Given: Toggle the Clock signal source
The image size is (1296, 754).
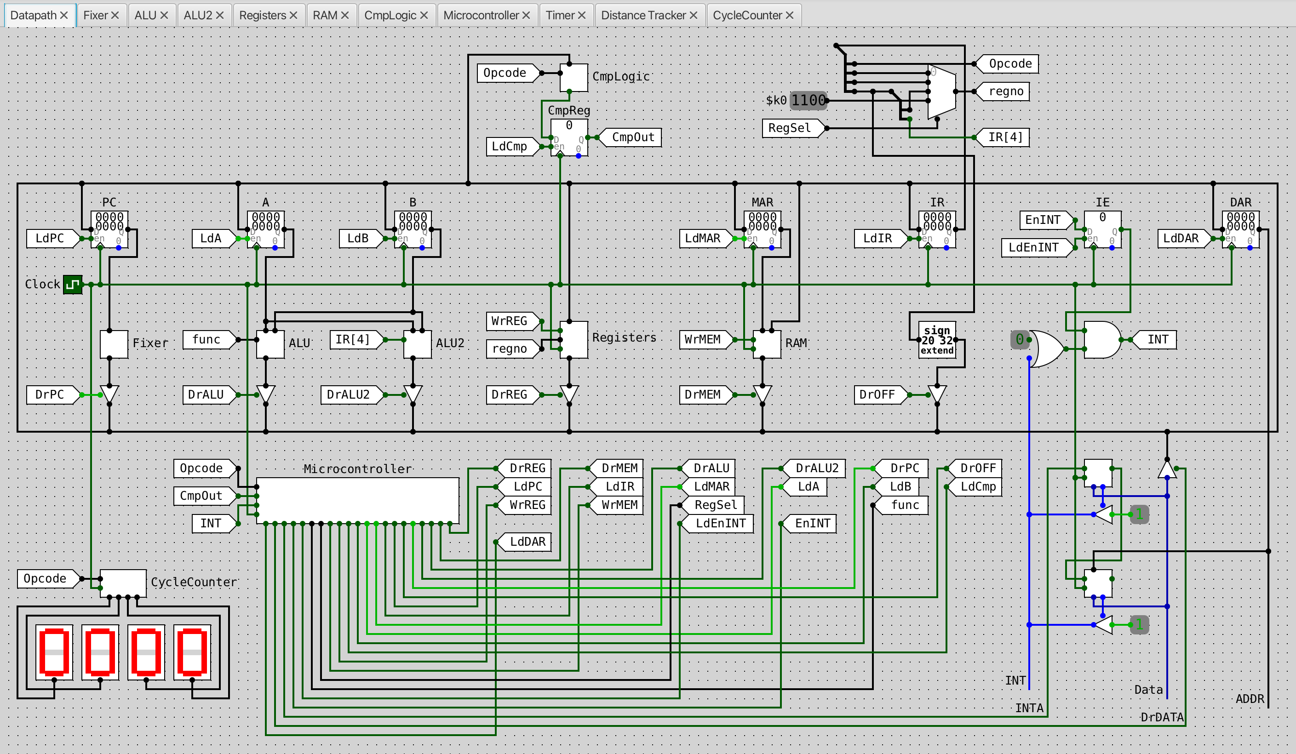Looking at the screenshot, I should 73,284.
